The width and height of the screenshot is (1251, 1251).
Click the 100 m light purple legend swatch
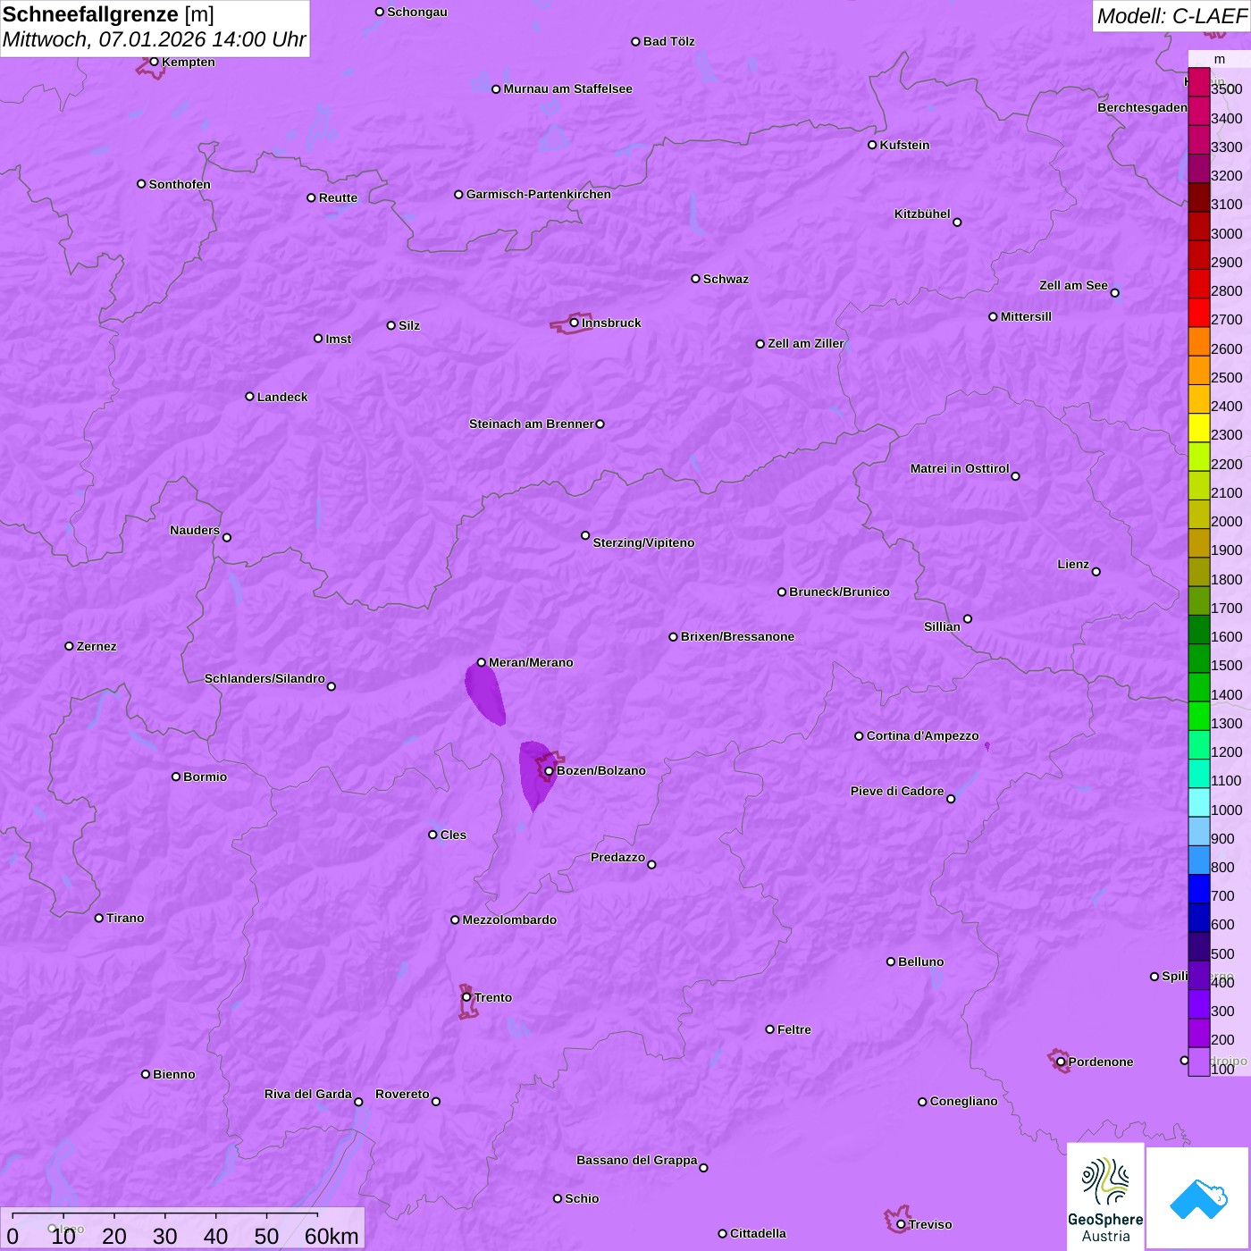pyautogui.click(x=1198, y=1062)
